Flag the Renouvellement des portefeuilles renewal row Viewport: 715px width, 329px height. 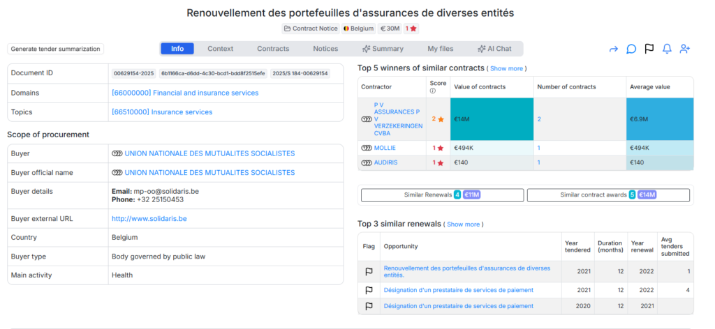click(369, 272)
